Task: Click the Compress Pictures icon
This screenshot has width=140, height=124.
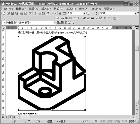Action: tap(96, 18)
